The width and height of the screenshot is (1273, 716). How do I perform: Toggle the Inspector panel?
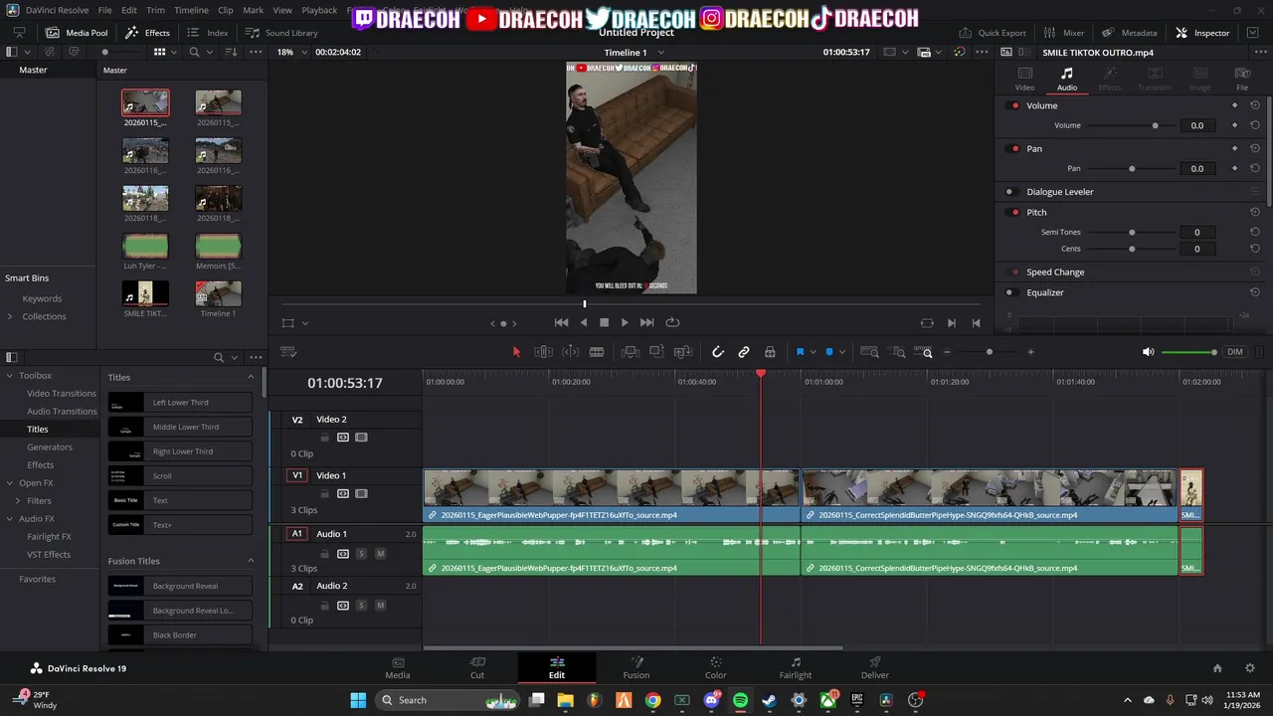tap(1202, 33)
